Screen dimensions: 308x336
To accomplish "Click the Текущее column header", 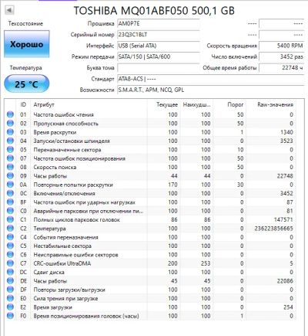I will point(167,104).
